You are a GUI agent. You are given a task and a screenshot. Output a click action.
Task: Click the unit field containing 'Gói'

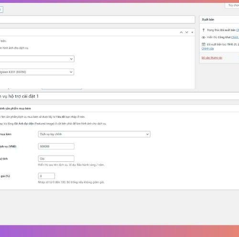(x=56, y=158)
